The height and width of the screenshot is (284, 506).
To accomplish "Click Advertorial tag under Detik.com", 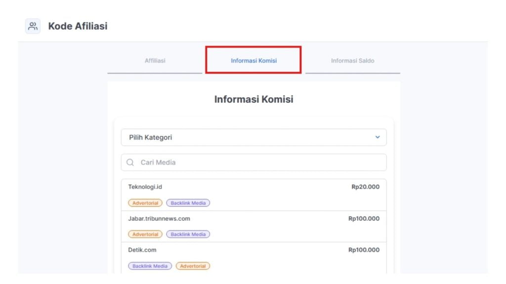I will click(x=193, y=266).
